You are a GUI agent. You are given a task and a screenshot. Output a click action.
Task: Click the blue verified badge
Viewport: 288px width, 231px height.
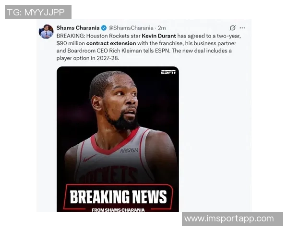(104, 28)
